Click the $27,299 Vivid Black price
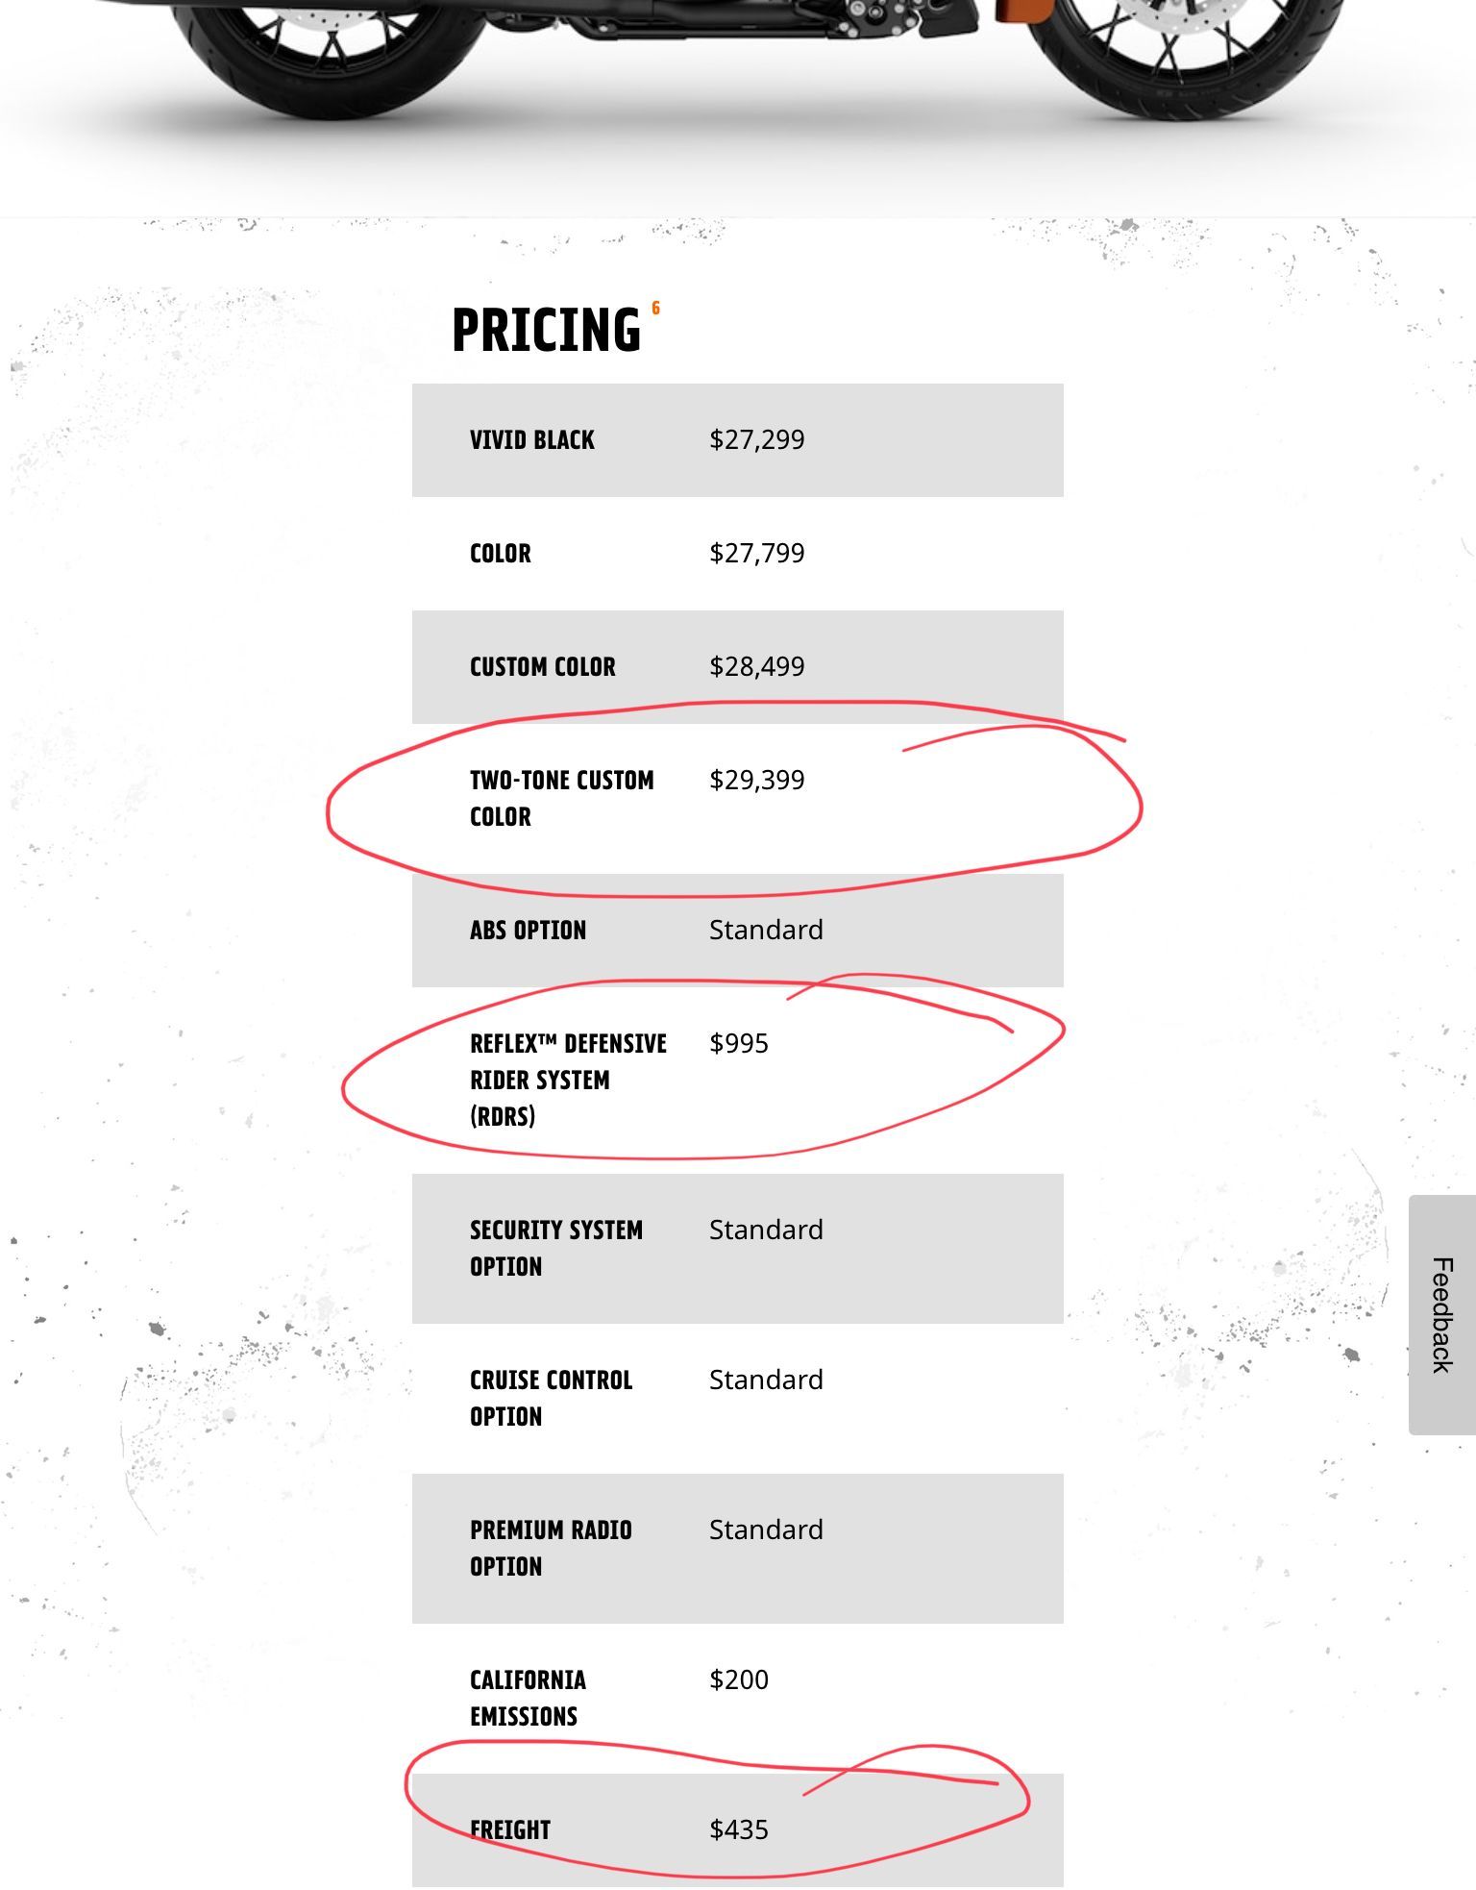Screen dimensions: 1476x1890 [x=756, y=439]
